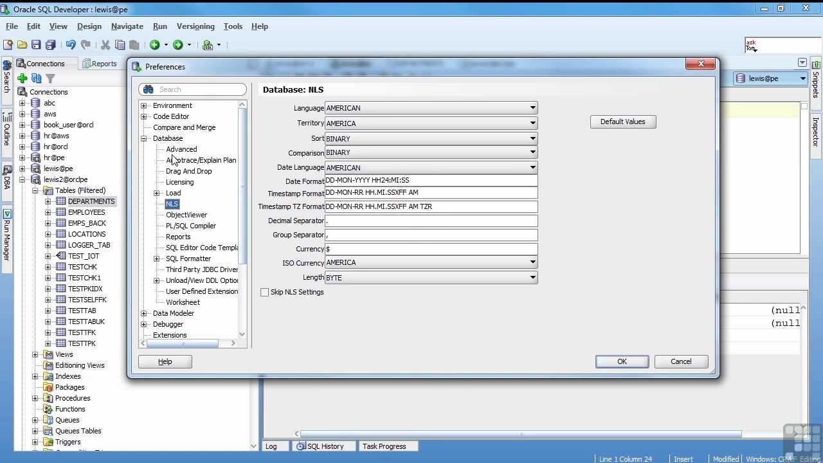The width and height of the screenshot is (823, 463).
Task: Open the SQL Worksheet toolbar icon
Action: click(x=208, y=45)
